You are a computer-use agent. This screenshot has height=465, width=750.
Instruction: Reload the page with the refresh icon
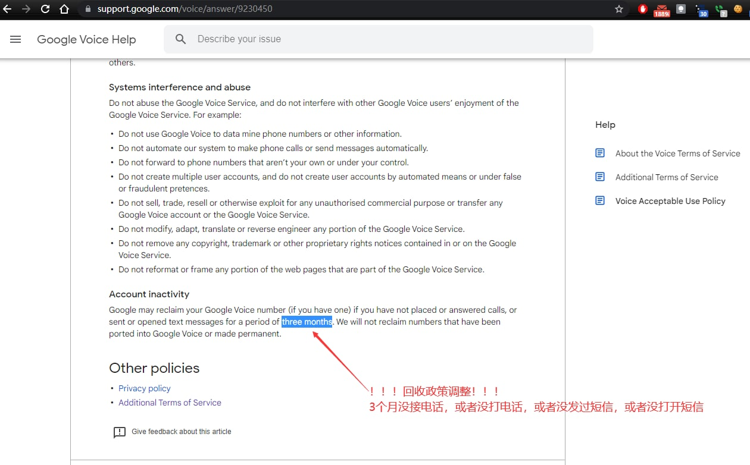(x=45, y=9)
